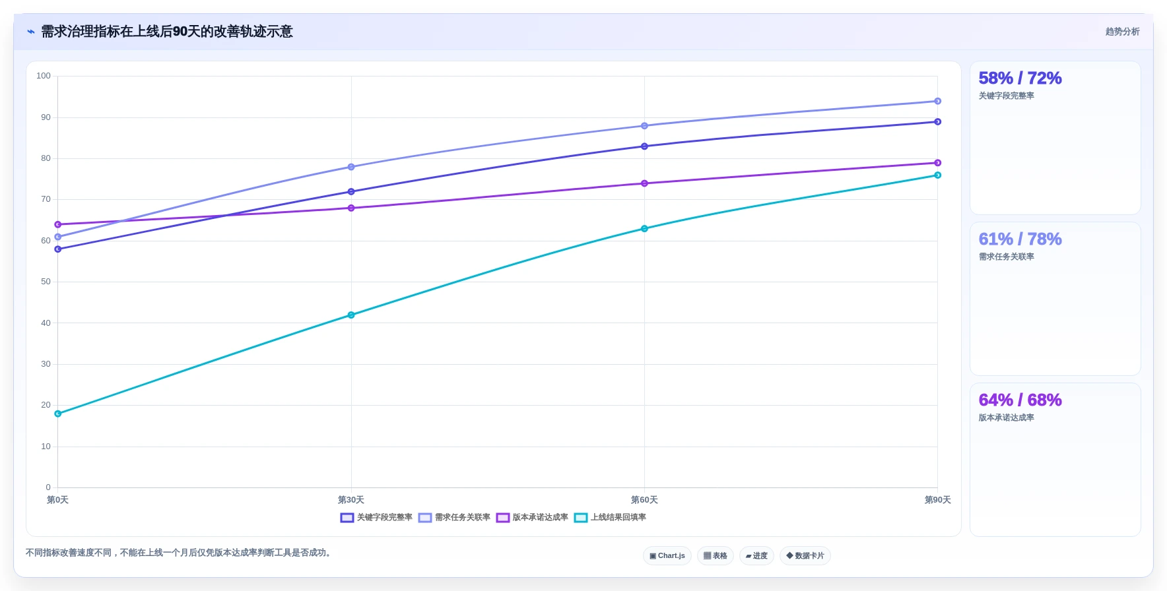Image resolution: width=1167 pixels, height=591 pixels.
Task: Toggle the 关键字段完整率 legend swatch
Action: pos(347,518)
